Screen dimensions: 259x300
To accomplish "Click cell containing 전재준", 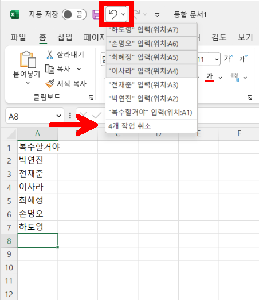I will (38, 174).
